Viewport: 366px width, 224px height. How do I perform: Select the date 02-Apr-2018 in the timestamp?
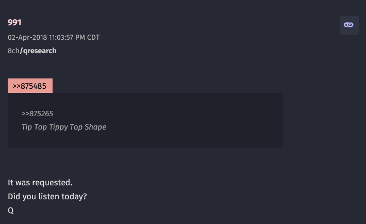[27, 37]
